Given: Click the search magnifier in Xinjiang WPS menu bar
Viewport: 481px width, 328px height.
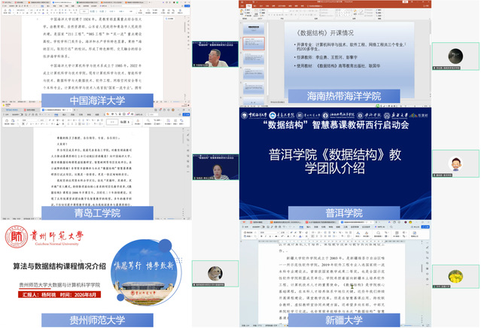Looking at the screenshot, I should pyautogui.click(x=391, y=227).
